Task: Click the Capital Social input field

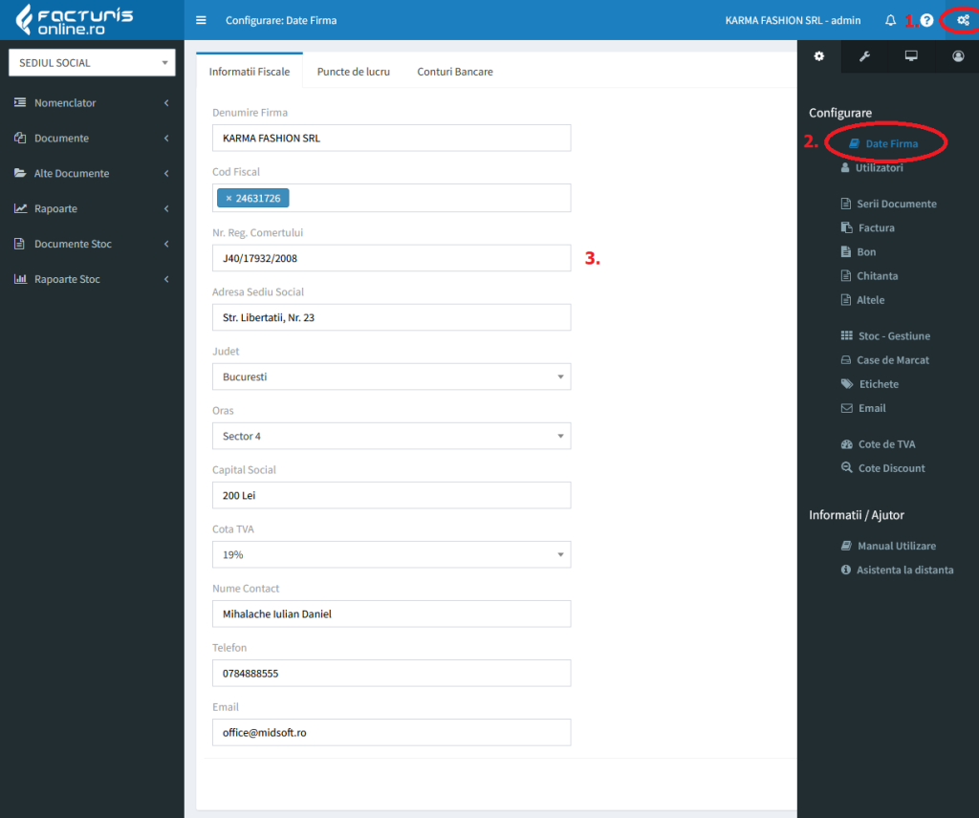Action: (391, 495)
